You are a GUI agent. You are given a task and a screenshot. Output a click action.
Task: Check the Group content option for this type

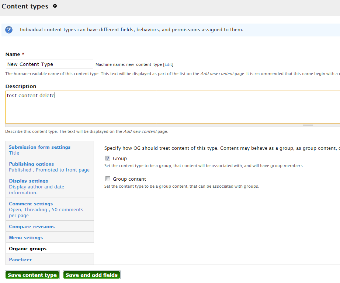[108, 178]
